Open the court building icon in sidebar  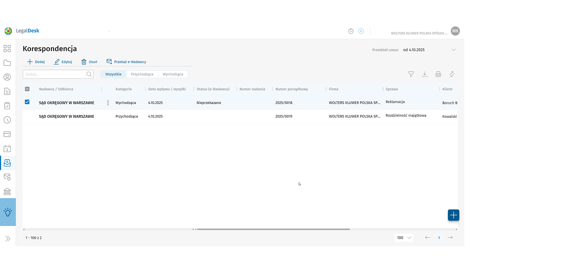click(x=7, y=191)
